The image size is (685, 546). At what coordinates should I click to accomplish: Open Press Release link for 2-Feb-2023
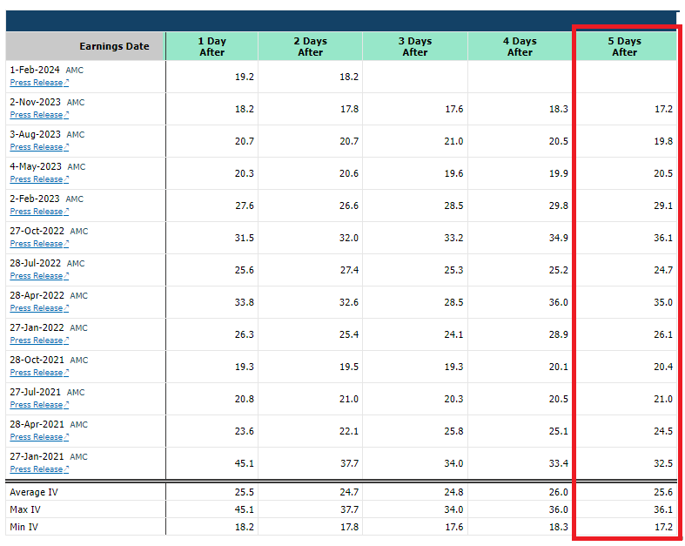point(39,212)
